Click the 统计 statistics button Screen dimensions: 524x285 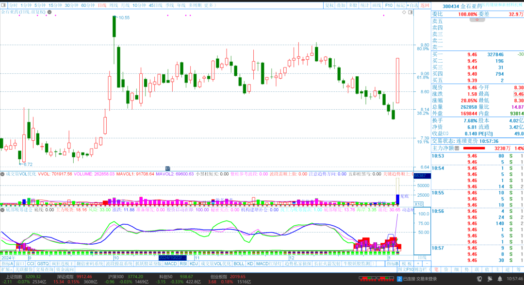[364, 5]
